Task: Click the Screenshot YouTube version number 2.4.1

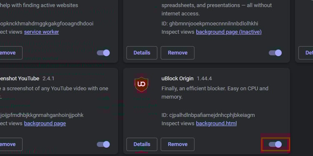Action: [x=48, y=79]
